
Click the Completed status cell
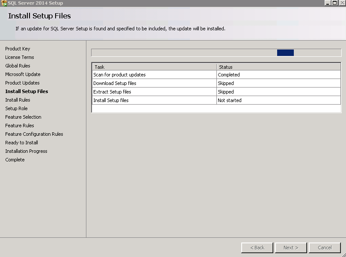pos(279,75)
